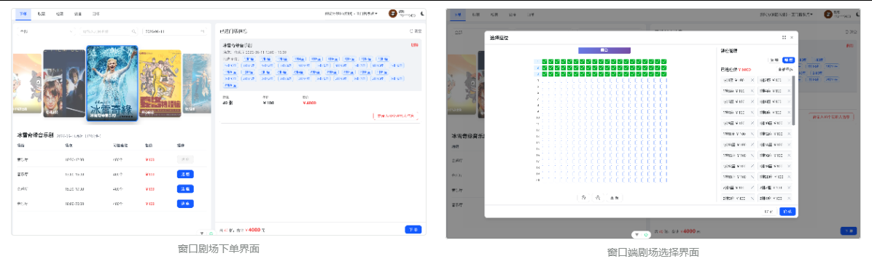Click the red ¥100 price in first showtime row

[x=149, y=159]
